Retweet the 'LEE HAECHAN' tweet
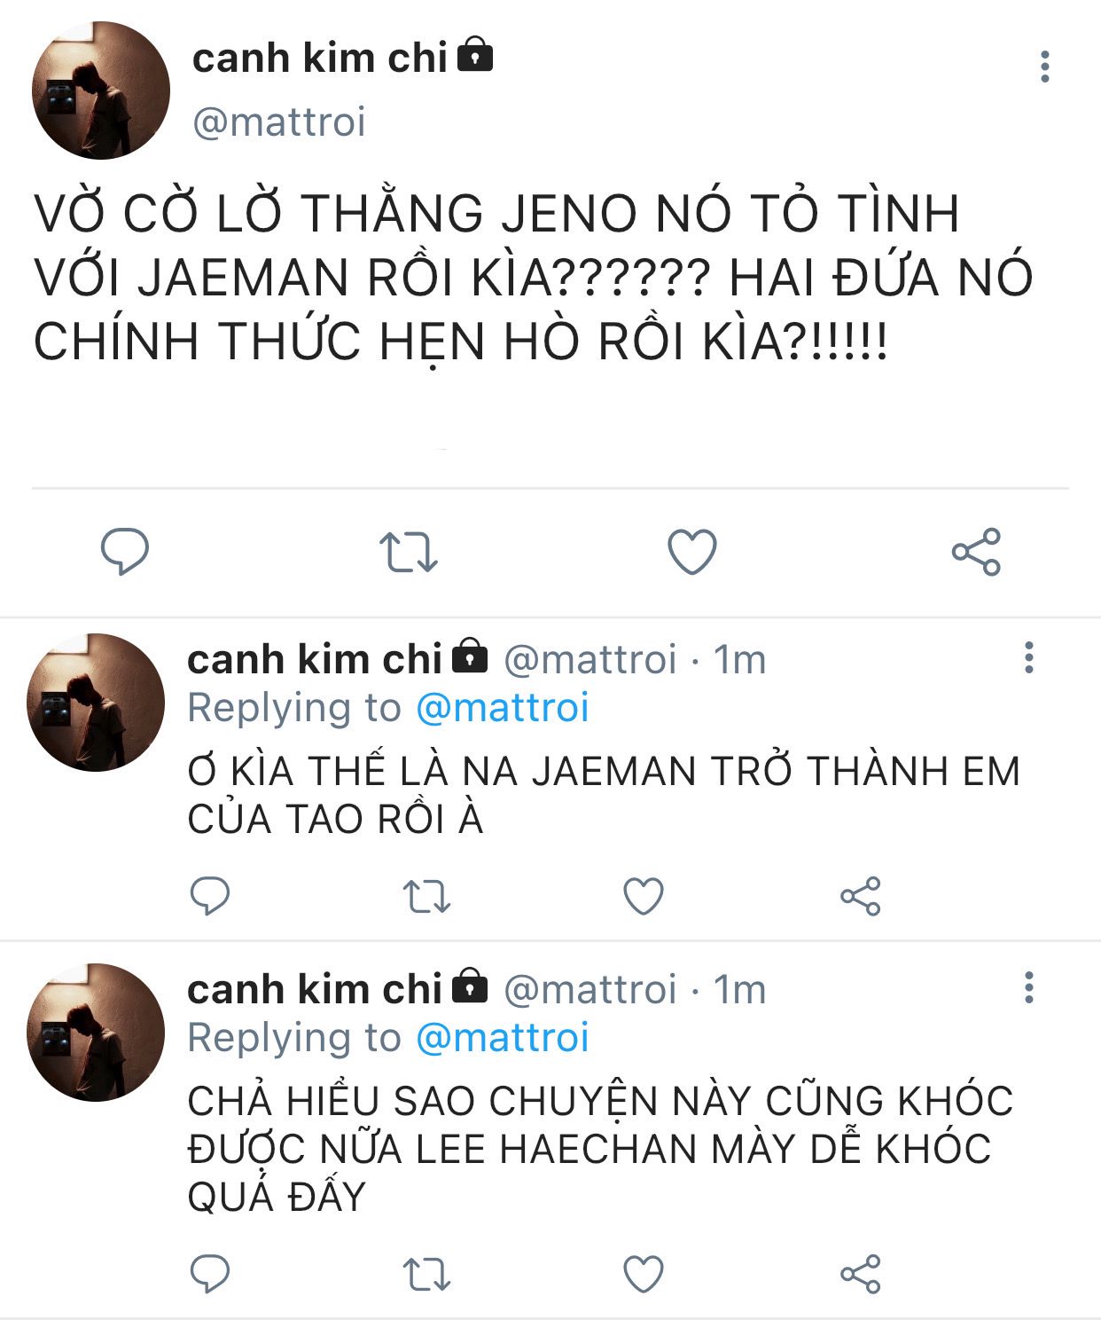The height and width of the screenshot is (1320, 1101). (427, 1275)
